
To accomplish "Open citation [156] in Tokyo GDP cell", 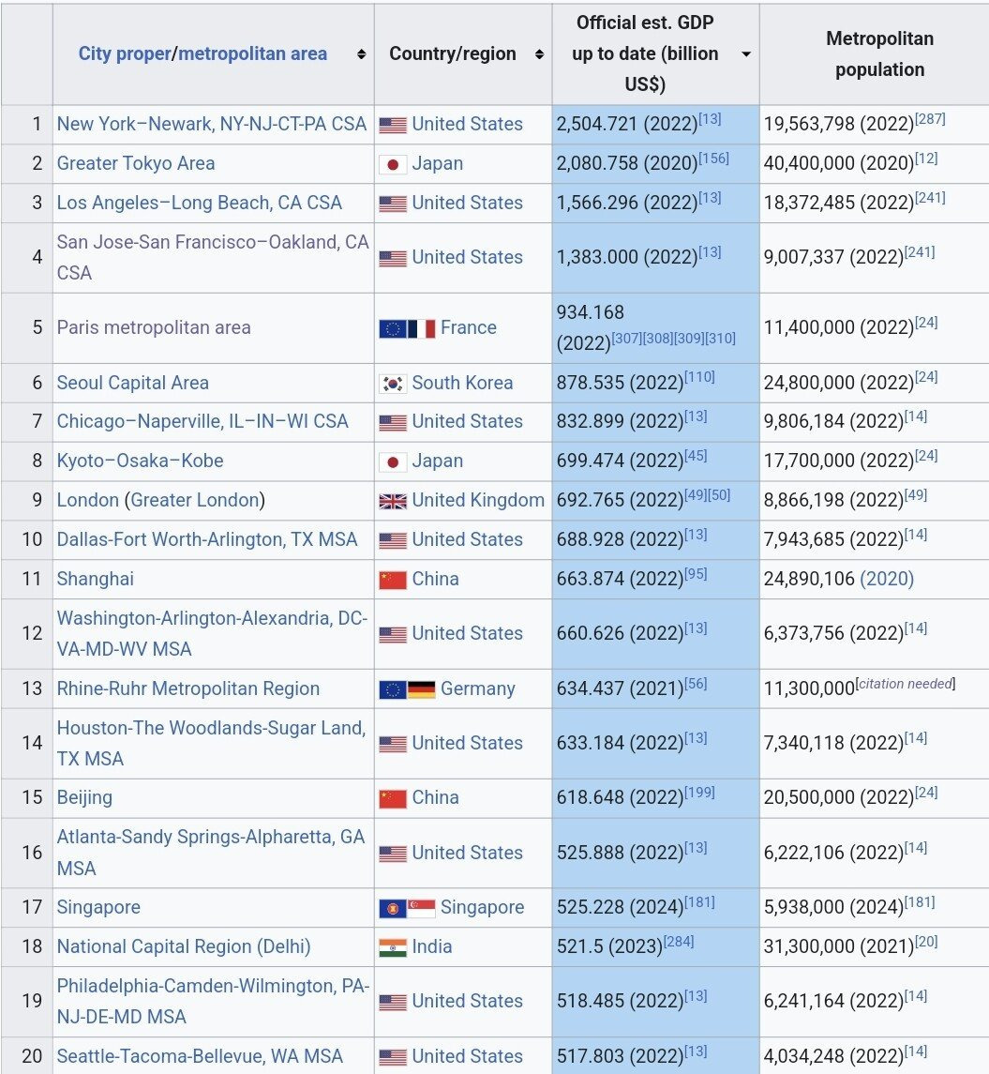I will [x=713, y=159].
